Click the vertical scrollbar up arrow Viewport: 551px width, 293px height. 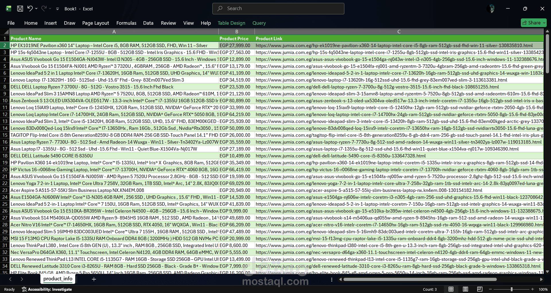click(x=547, y=31)
